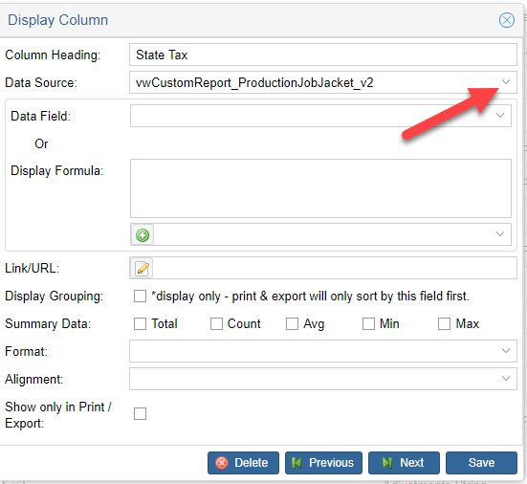Go to the Previous column
Image resolution: width=527 pixels, height=484 pixels.
[323, 463]
